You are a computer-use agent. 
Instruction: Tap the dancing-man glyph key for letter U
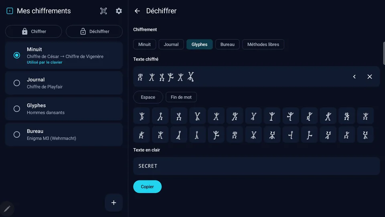pyautogui.click(x=272, y=135)
